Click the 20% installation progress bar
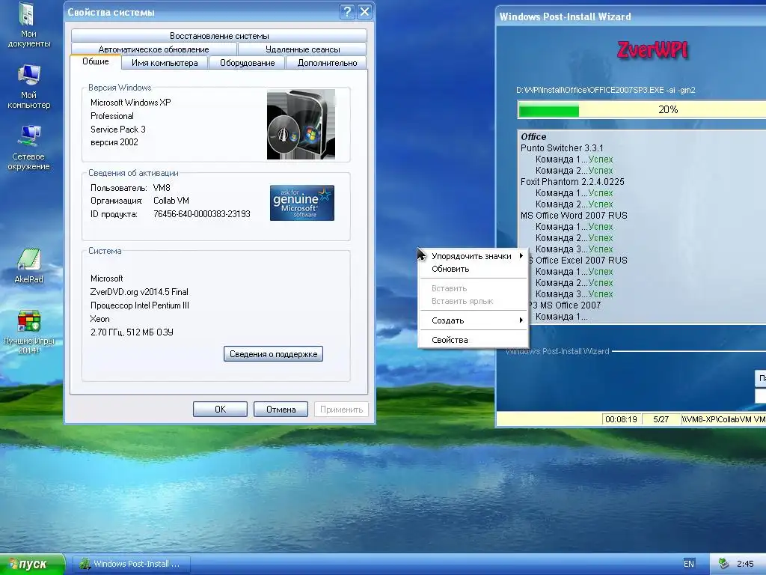The image size is (766, 575). pyautogui.click(x=641, y=109)
